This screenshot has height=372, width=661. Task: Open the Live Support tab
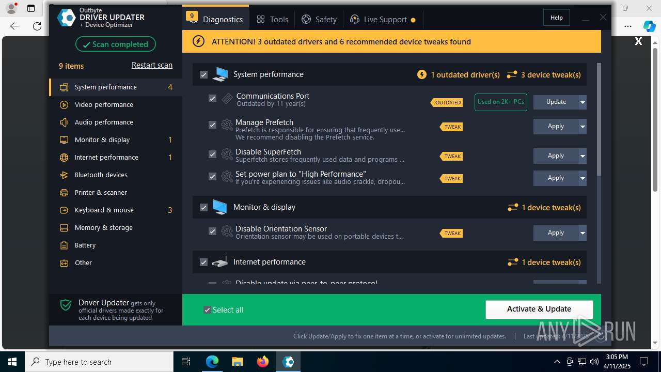pos(383,19)
